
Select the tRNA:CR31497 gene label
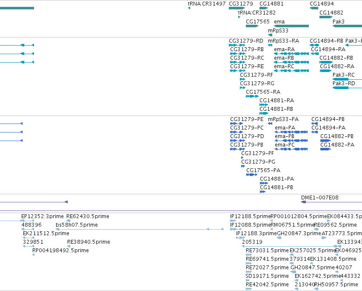pyautogui.click(x=207, y=4)
